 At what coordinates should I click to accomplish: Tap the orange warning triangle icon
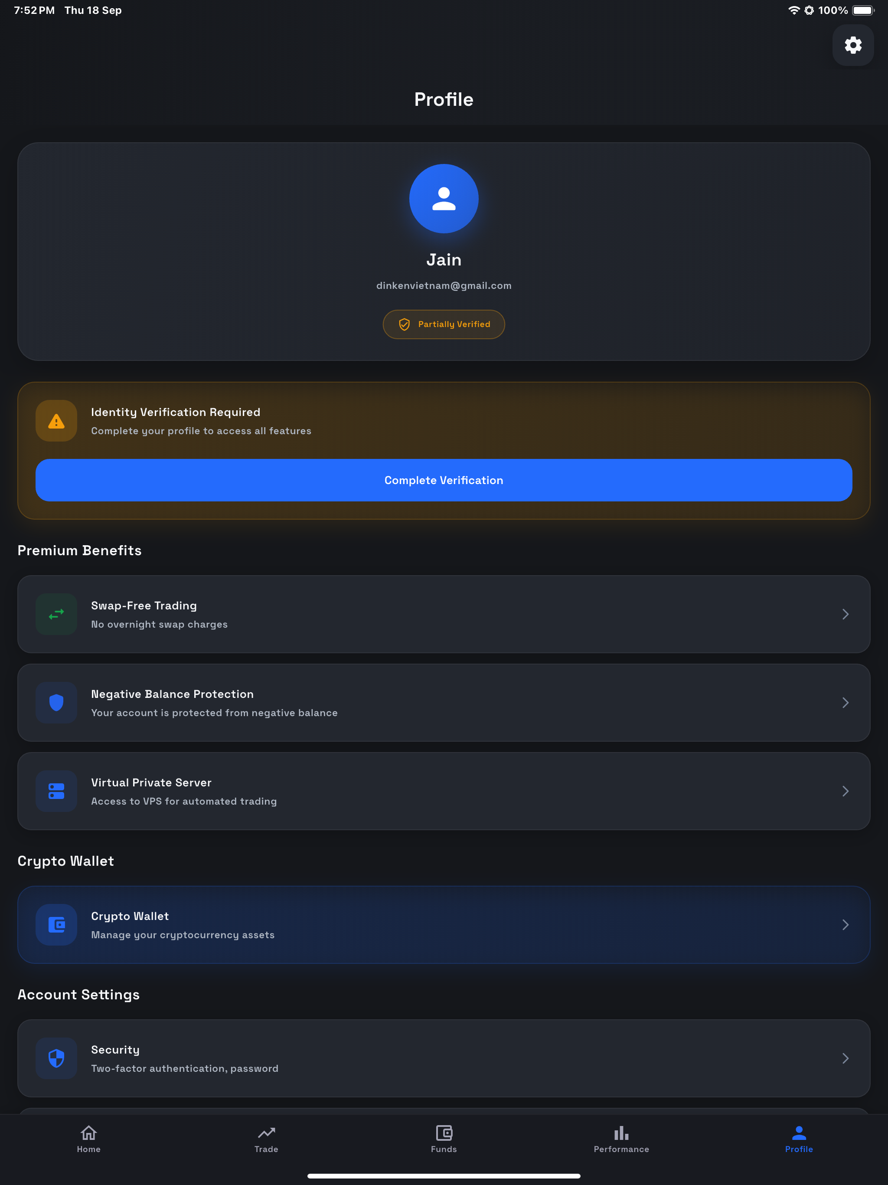56,421
